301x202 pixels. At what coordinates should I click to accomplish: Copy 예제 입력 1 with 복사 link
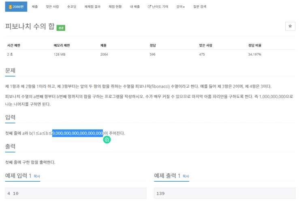point(37,176)
